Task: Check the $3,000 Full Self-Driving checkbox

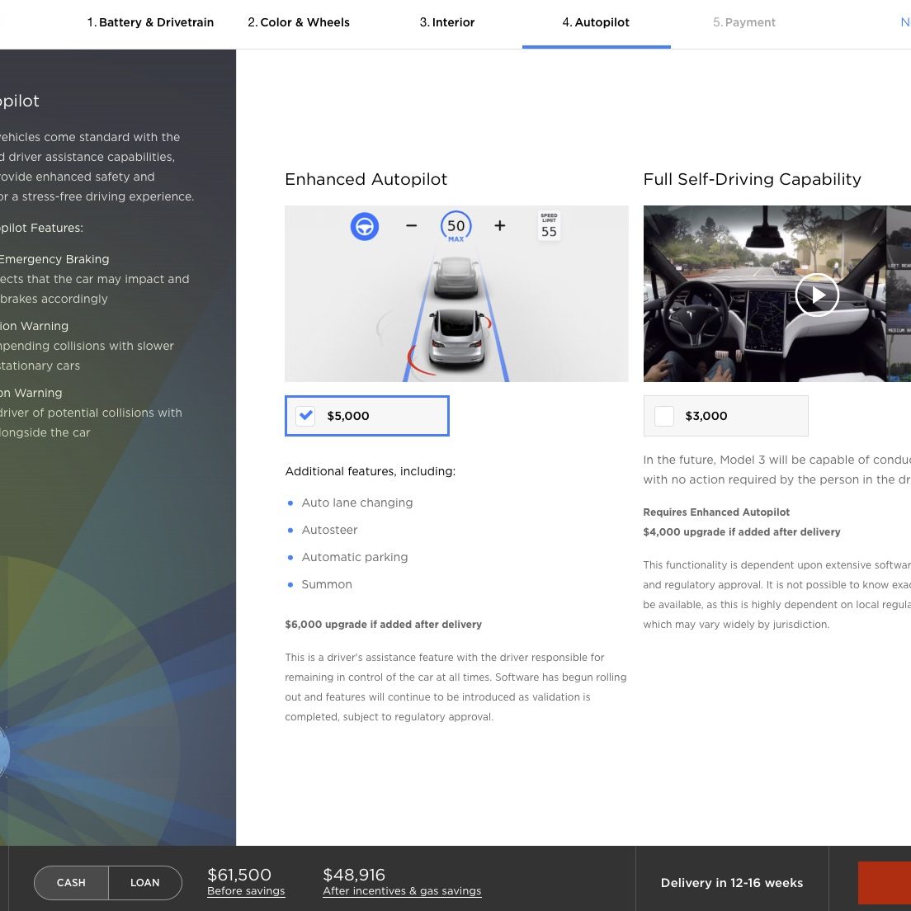Action: click(x=664, y=416)
